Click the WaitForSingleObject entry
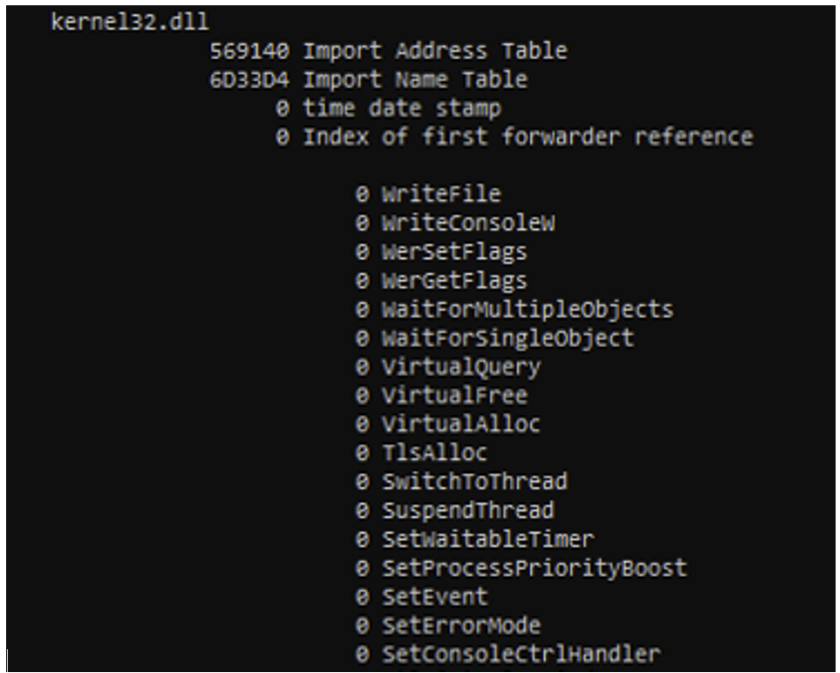This screenshot has height=673, width=840. click(506, 337)
